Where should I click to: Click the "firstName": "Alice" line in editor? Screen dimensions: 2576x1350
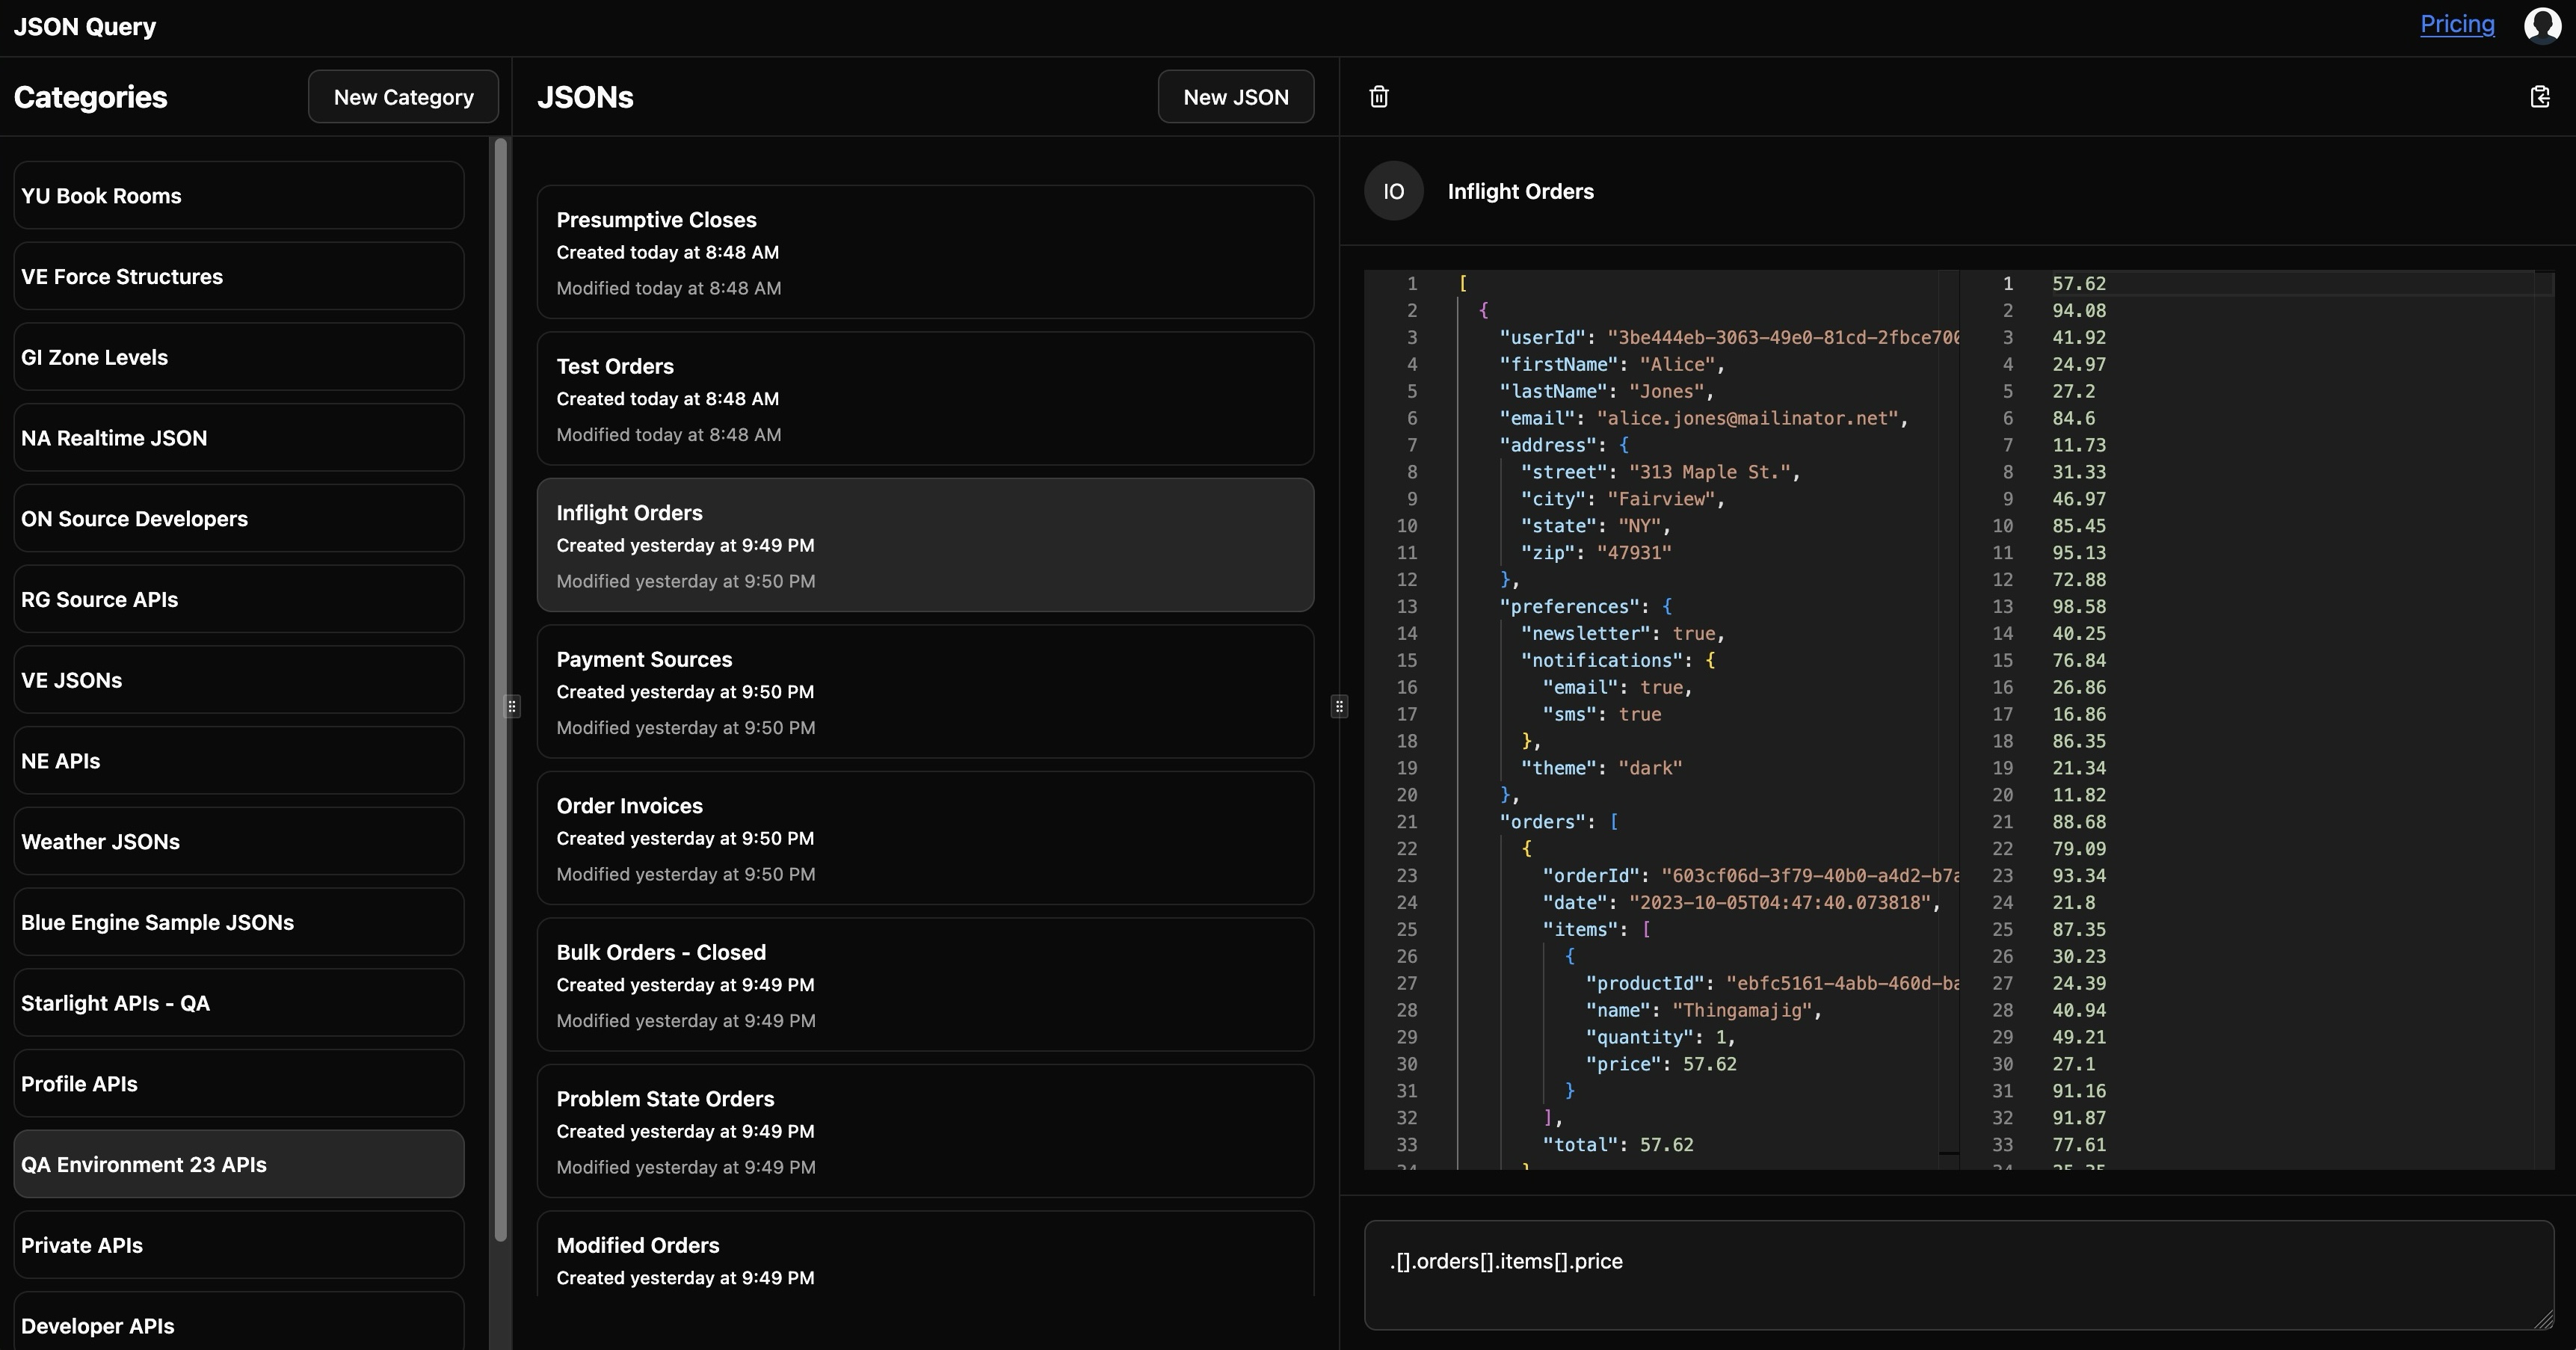(x=1612, y=364)
